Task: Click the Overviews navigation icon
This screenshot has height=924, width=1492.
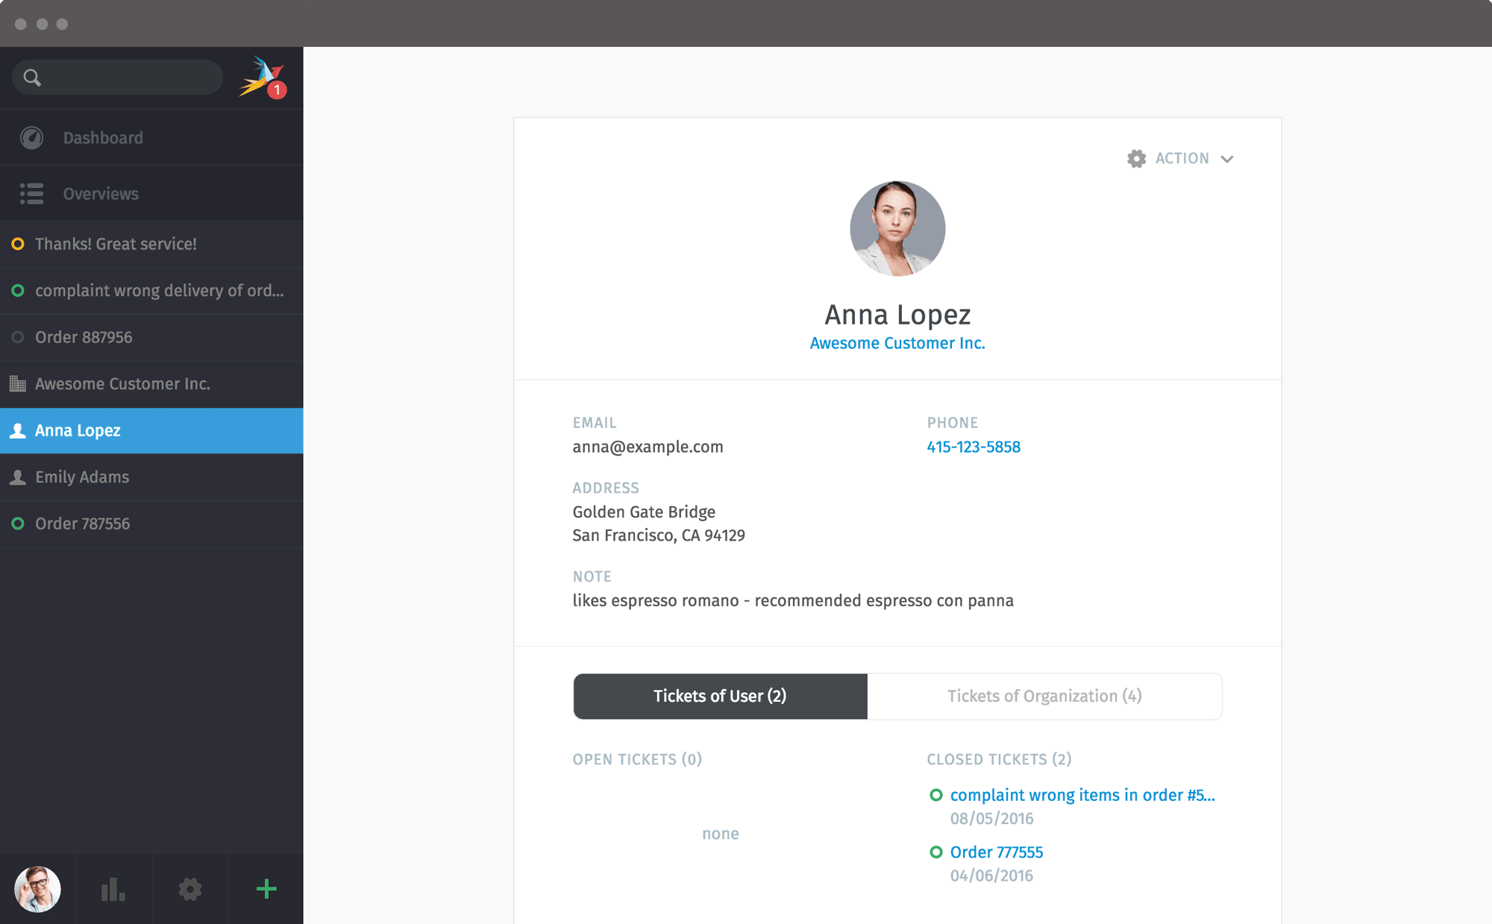Action: (32, 193)
